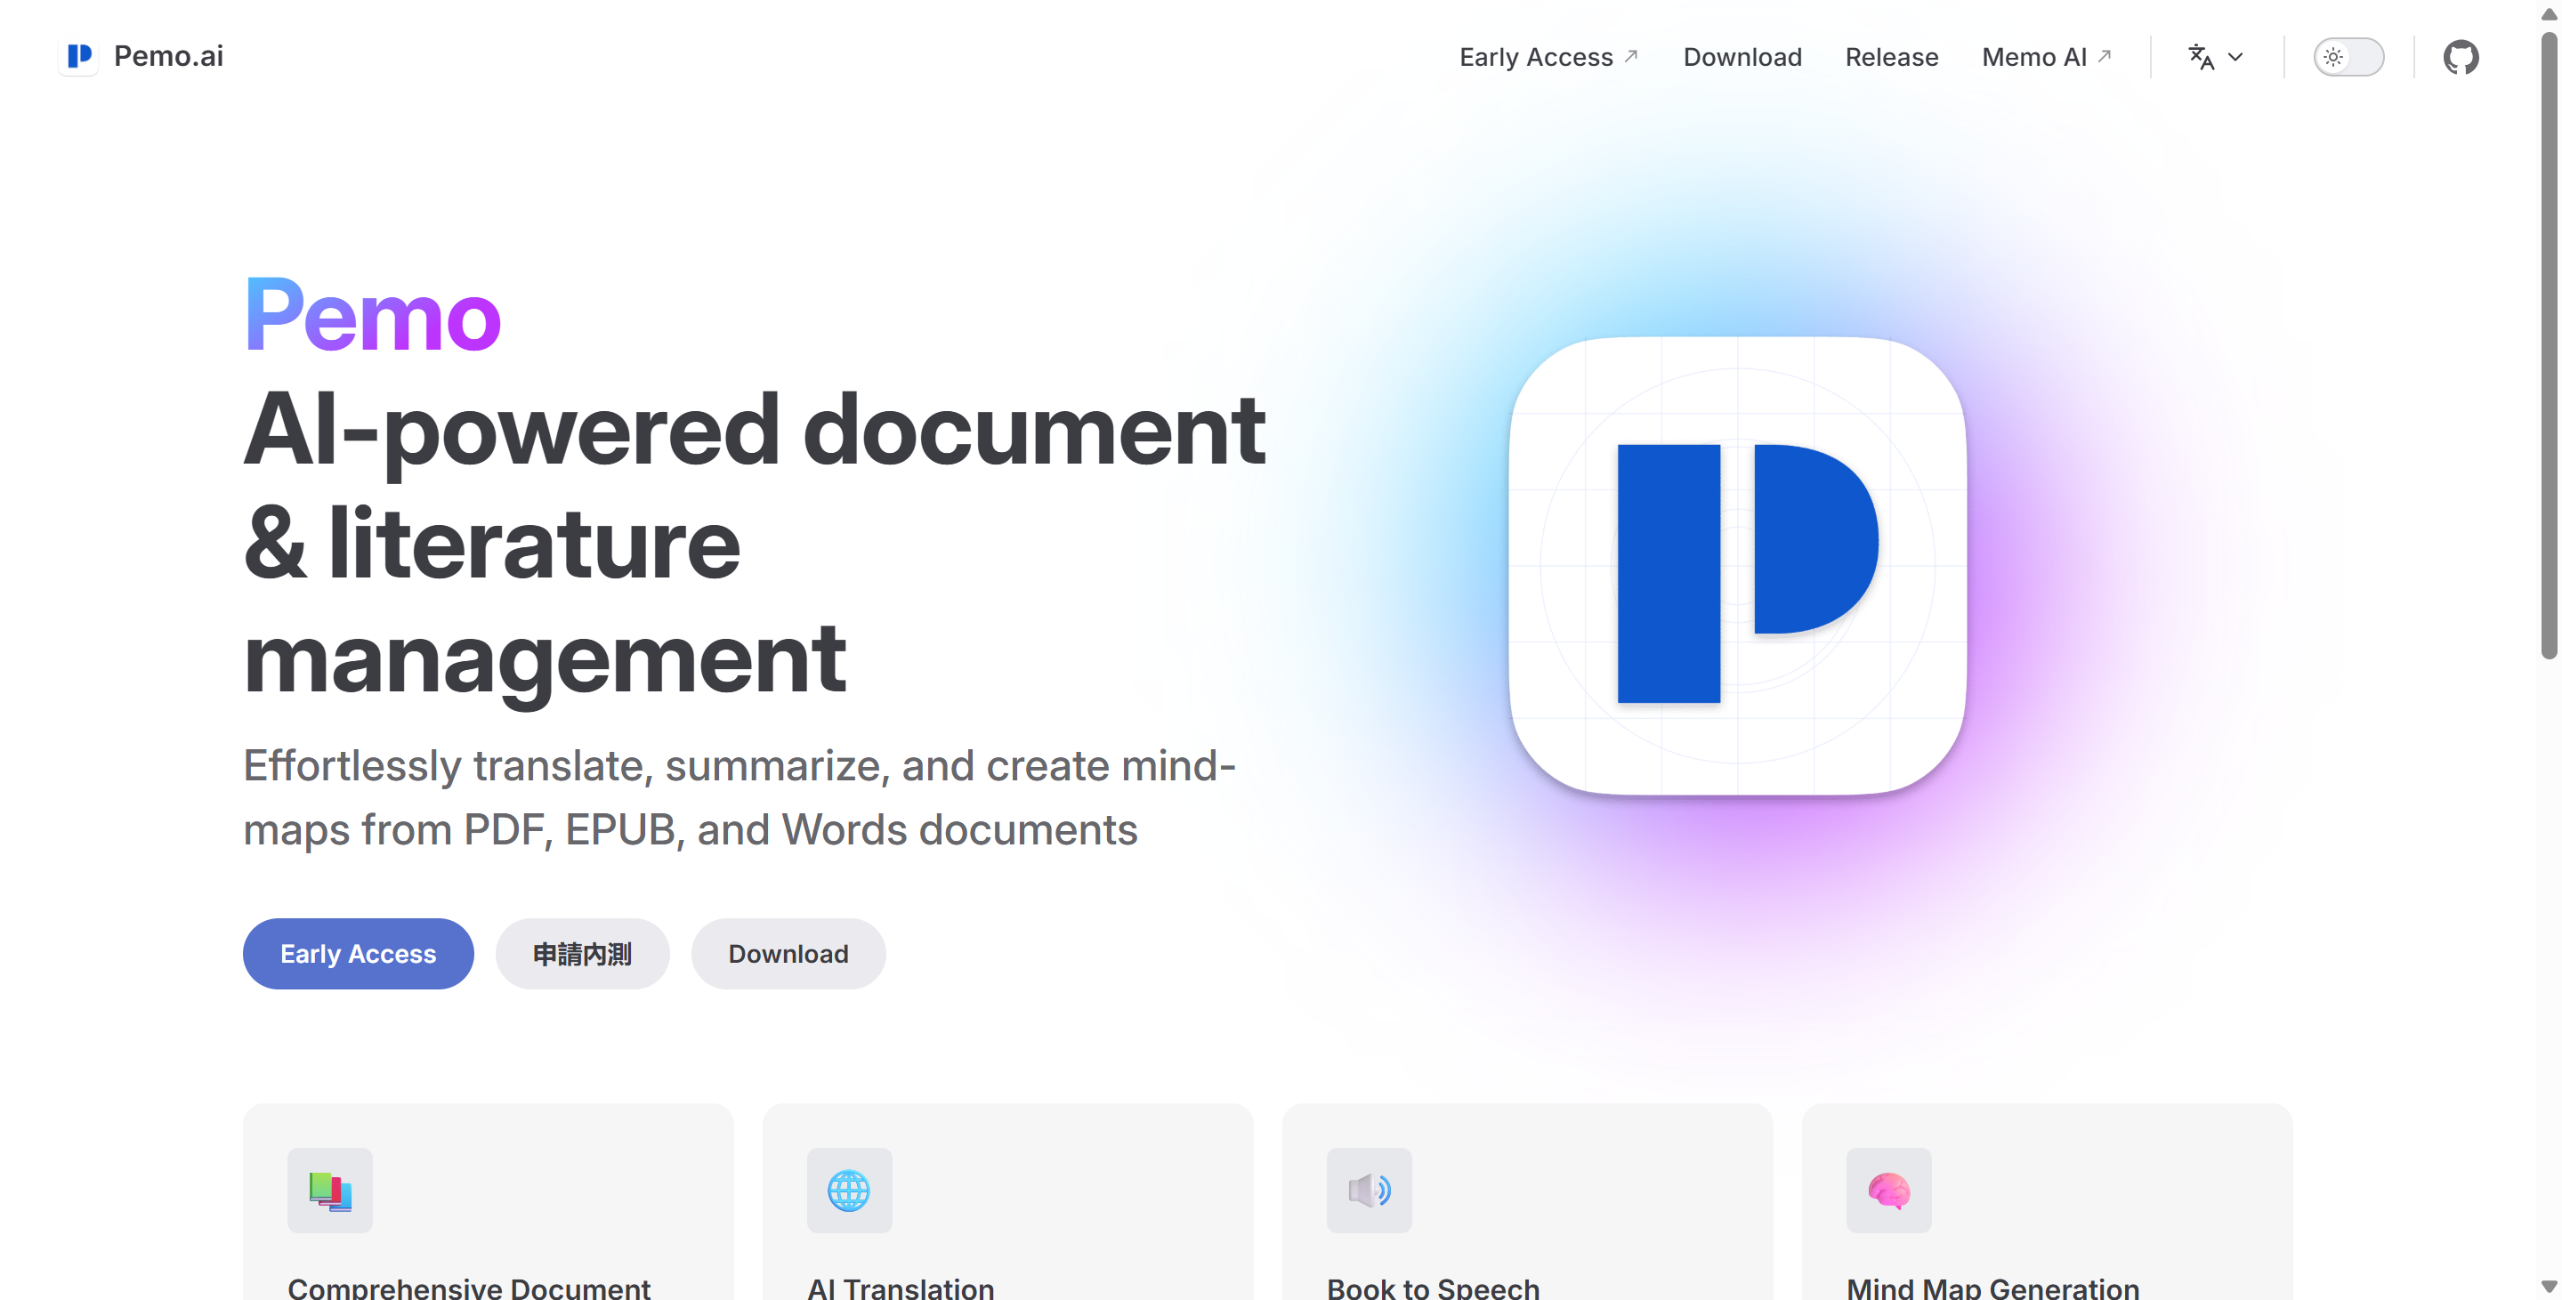Click the brain icon on Mind Map card

pos(1888,1190)
